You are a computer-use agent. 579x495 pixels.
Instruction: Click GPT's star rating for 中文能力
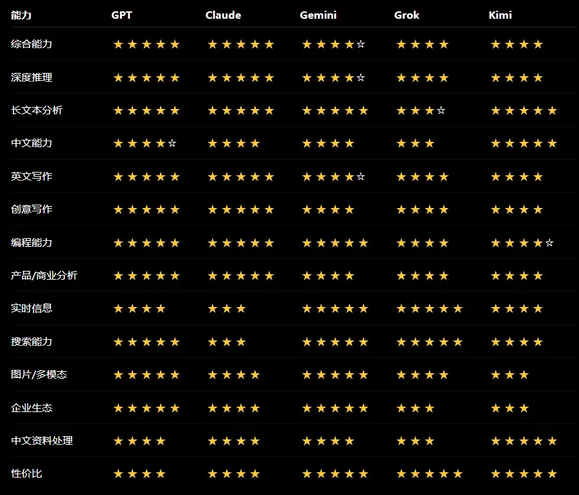click(145, 143)
